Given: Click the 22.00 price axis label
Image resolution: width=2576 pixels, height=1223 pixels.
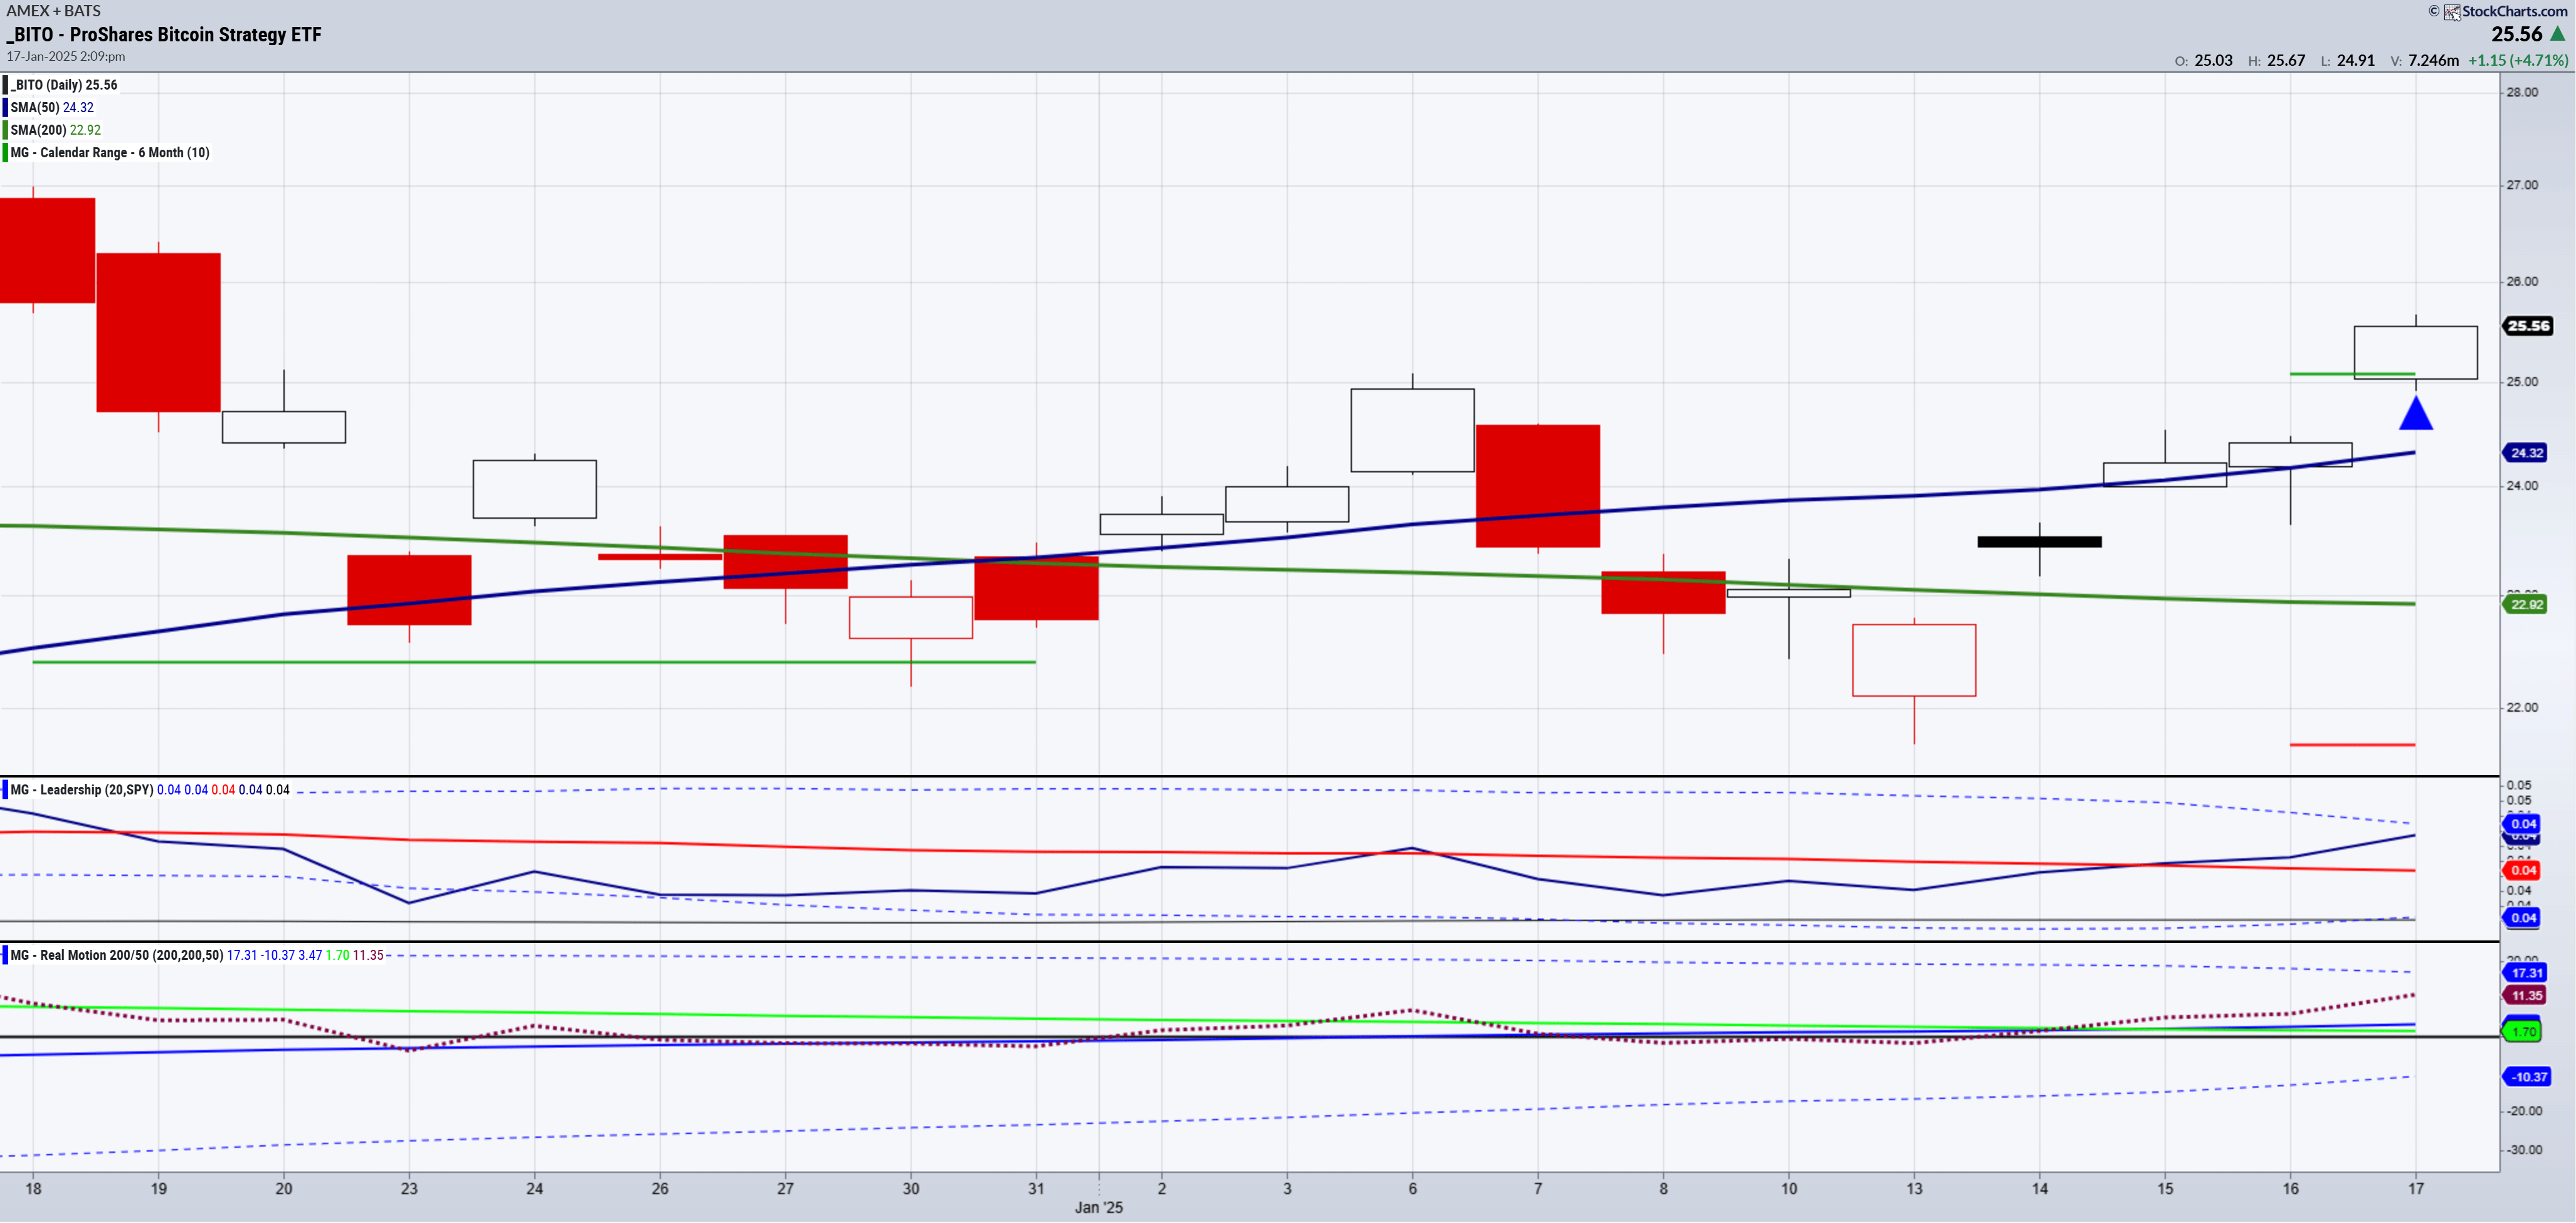Looking at the screenshot, I should tap(2522, 707).
